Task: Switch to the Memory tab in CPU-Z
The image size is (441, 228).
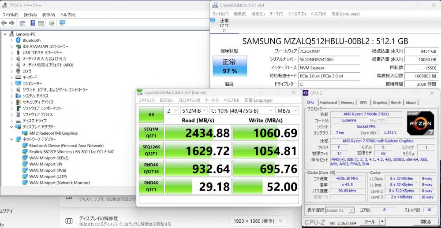Action: point(348,103)
